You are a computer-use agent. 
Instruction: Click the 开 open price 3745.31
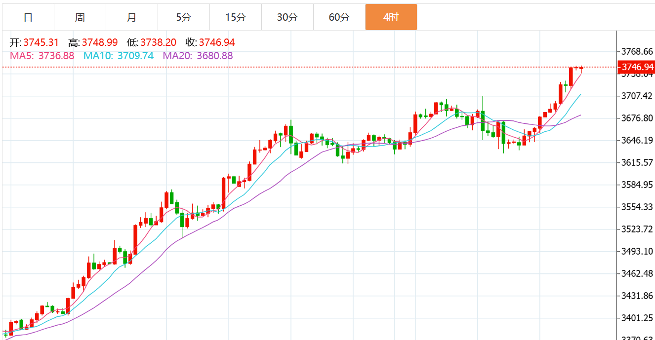point(34,42)
